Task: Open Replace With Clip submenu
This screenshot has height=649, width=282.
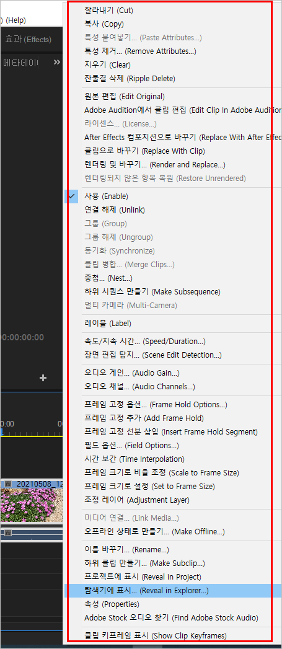Action: pyautogui.click(x=173, y=151)
